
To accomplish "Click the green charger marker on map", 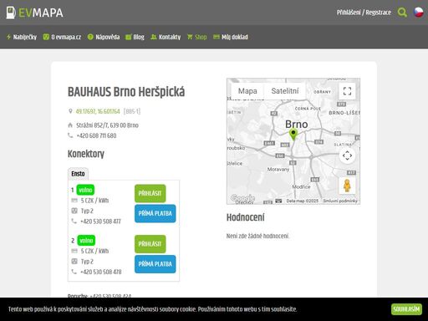I will click(293, 135).
